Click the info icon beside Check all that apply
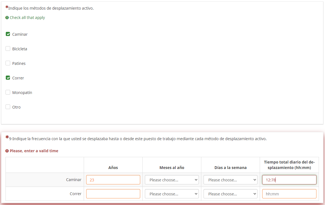325x205 pixels. click(7, 18)
